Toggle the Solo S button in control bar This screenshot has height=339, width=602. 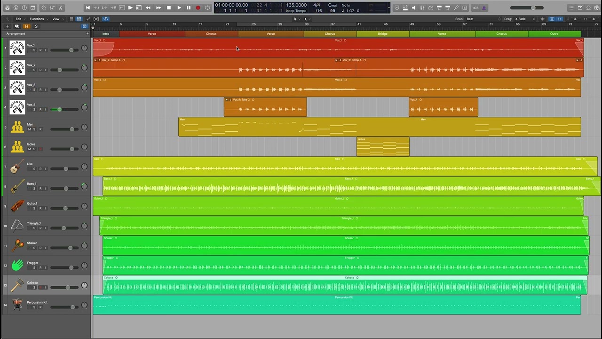465,8
